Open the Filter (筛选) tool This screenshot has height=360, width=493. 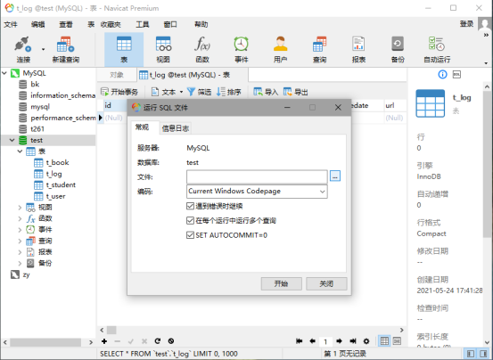(x=199, y=92)
